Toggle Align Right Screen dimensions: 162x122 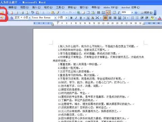[x=115, y=18]
